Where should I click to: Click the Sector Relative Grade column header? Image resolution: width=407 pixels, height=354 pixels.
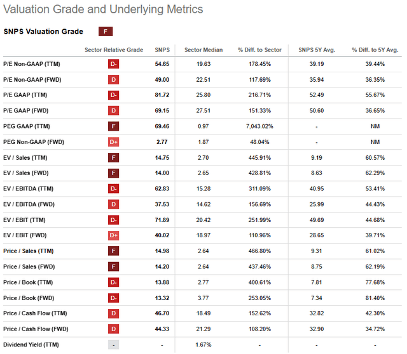[x=114, y=49]
